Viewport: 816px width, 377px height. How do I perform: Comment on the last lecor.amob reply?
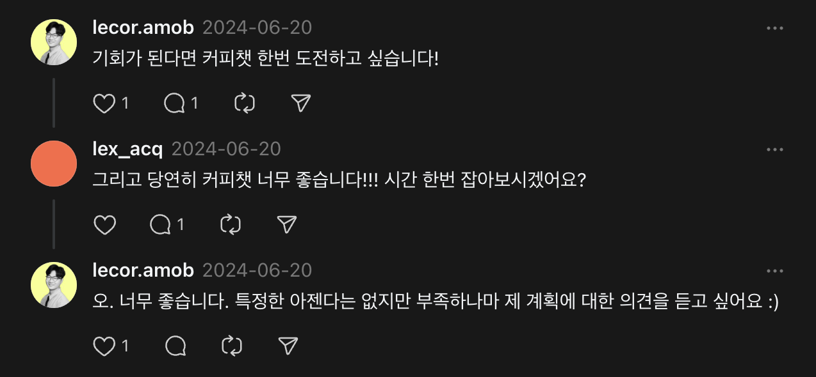175,346
